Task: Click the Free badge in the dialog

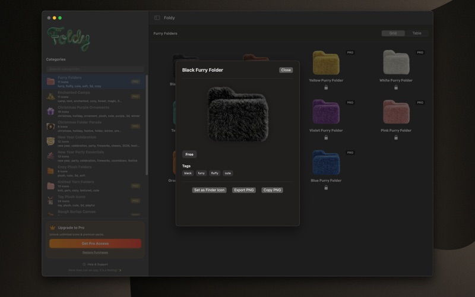Action: pos(189,154)
